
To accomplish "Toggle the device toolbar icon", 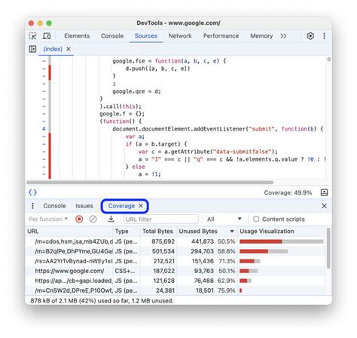I will click(47, 36).
